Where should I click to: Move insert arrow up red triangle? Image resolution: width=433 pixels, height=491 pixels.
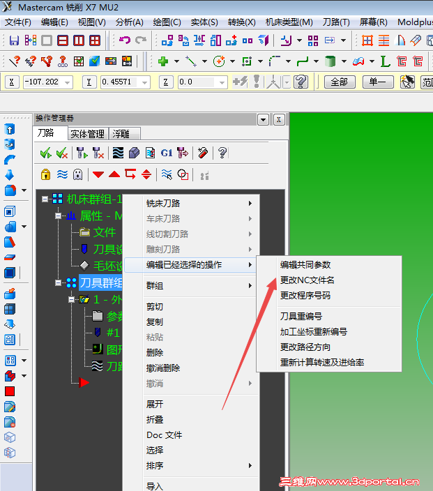[114, 174]
